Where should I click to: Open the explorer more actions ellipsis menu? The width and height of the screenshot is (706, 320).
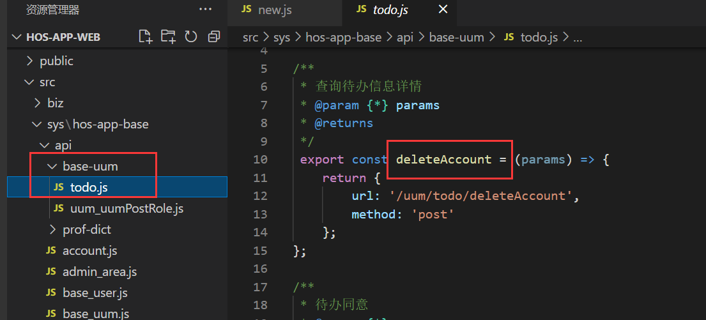click(x=205, y=10)
